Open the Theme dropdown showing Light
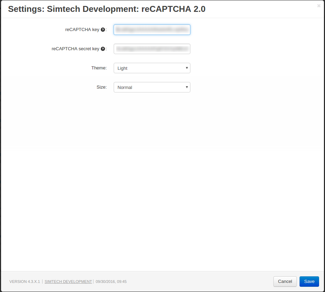 [x=152, y=68]
